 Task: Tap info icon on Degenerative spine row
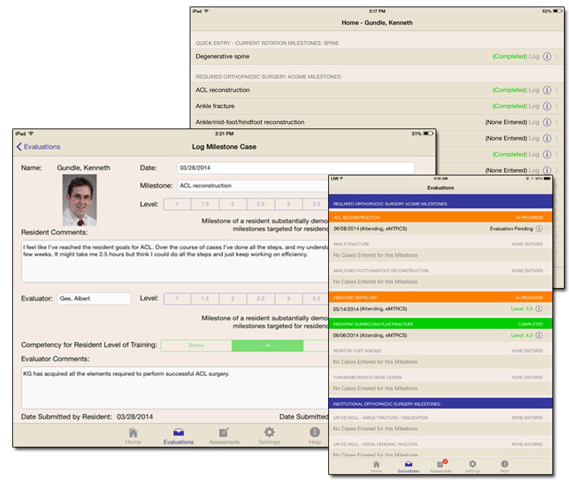pyautogui.click(x=547, y=56)
